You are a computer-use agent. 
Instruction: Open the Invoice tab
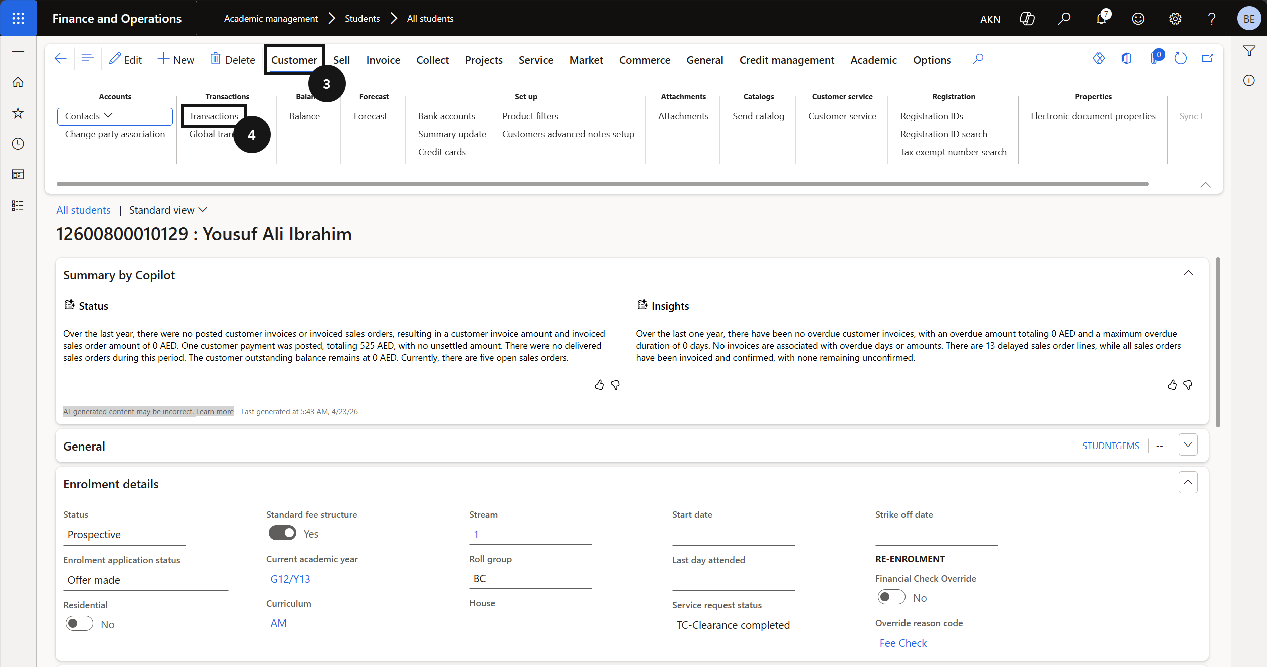[x=383, y=60]
